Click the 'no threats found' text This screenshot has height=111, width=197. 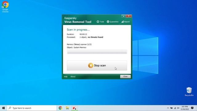pyautogui.click(x=95, y=37)
